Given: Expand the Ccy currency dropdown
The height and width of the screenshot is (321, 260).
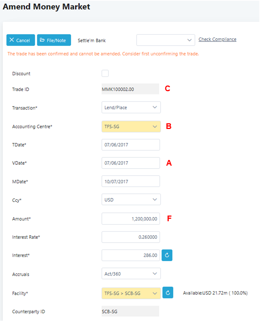Looking at the screenshot, I should [x=131, y=200].
